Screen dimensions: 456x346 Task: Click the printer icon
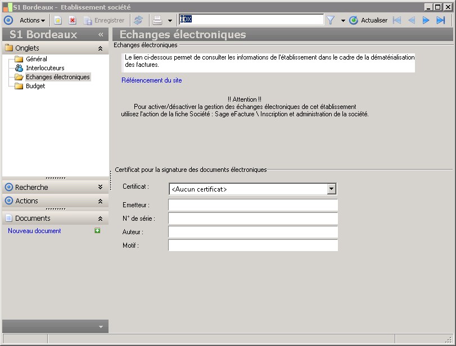(157, 20)
